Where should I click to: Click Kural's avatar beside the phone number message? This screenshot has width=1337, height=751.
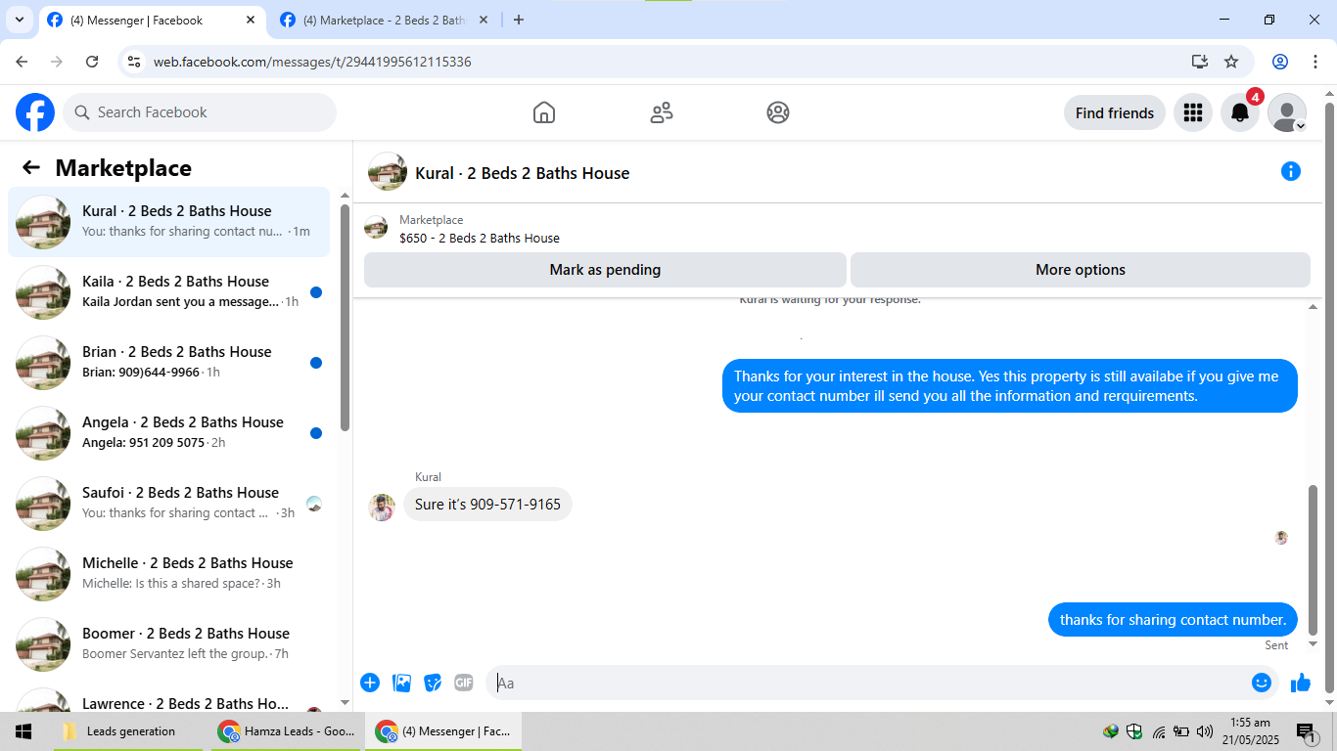coord(382,508)
